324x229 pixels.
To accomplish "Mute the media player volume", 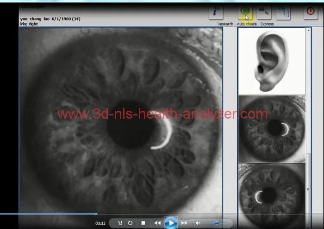I will (198, 223).
